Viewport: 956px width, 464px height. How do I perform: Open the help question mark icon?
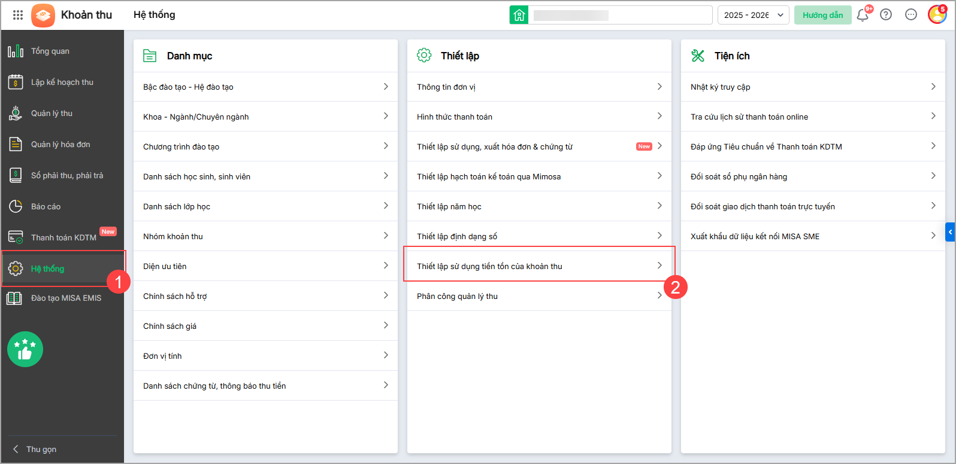[x=886, y=15]
